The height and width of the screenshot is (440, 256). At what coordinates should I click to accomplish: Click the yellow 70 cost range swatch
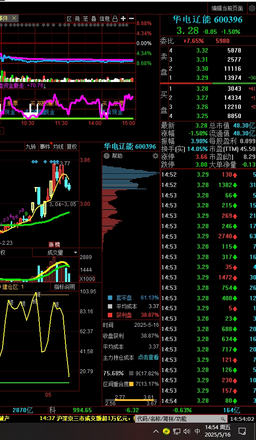tap(131, 384)
